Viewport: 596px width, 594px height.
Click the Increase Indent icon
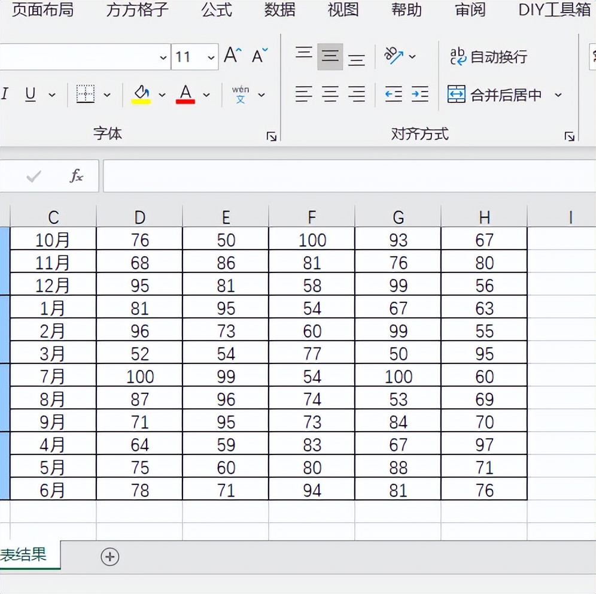coord(420,94)
